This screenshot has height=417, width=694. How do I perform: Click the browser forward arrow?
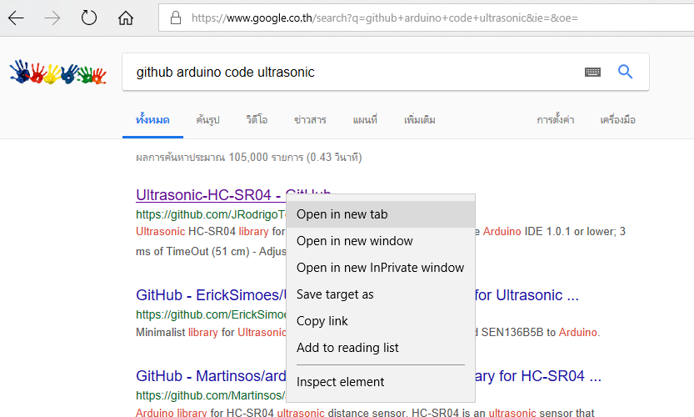52,18
